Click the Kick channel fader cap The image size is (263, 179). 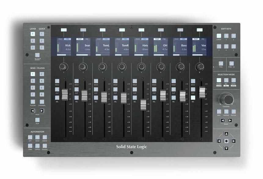click(x=65, y=95)
